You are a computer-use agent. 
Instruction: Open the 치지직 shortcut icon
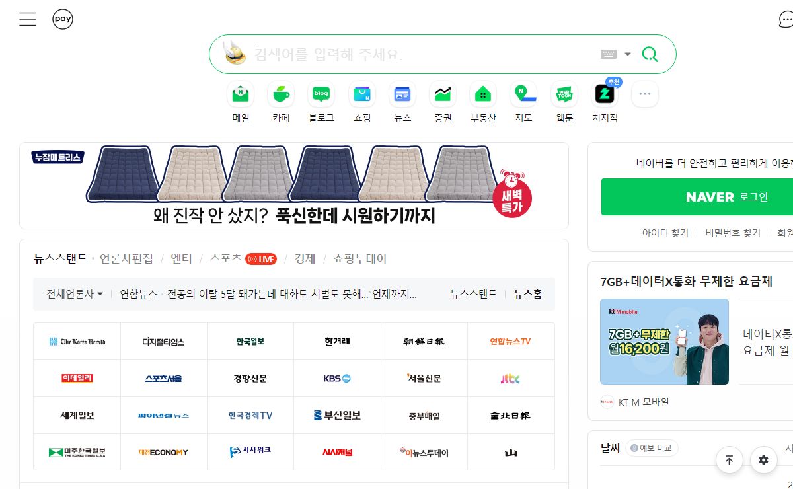[605, 94]
